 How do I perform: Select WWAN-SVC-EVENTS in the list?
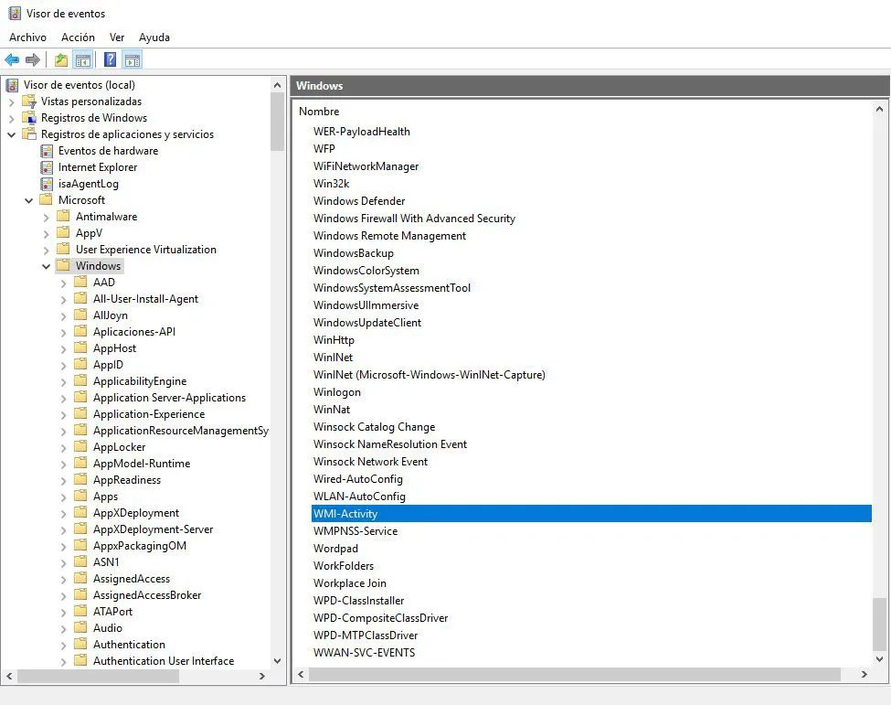coord(364,653)
